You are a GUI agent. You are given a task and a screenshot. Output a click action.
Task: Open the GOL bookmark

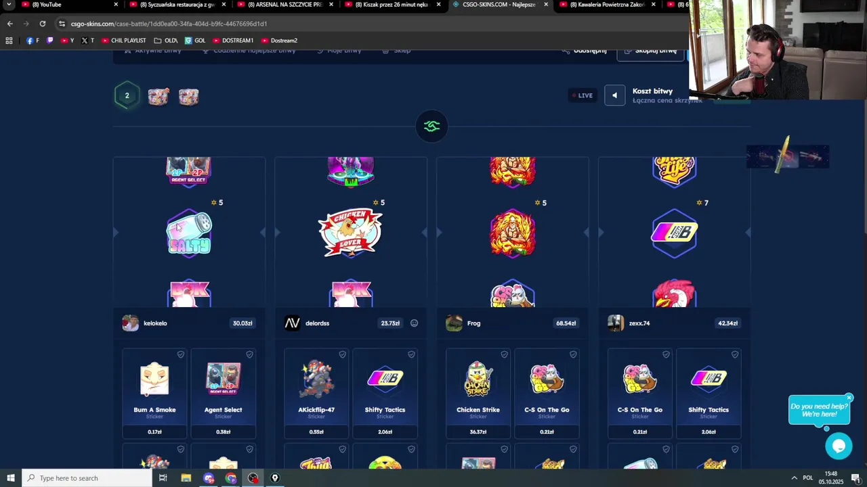[x=195, y=41]
